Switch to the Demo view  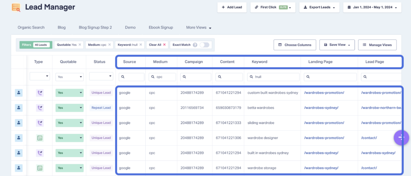click(130, 27)
